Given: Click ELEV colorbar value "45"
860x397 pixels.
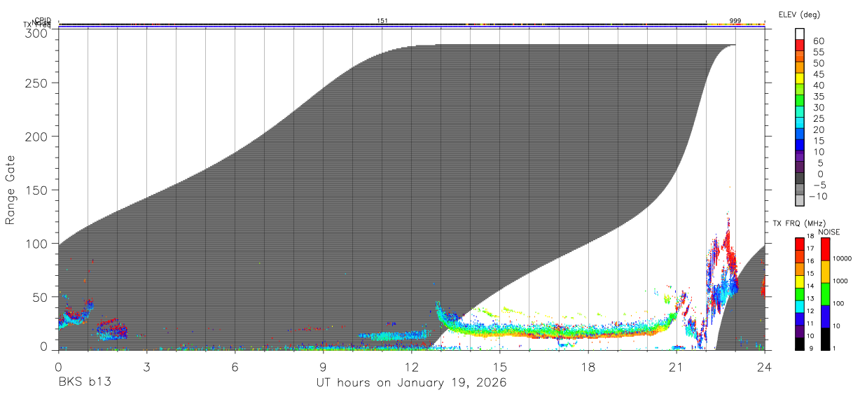Looking at the screenshot, I should pyautogui.click(x=818, y=74).
